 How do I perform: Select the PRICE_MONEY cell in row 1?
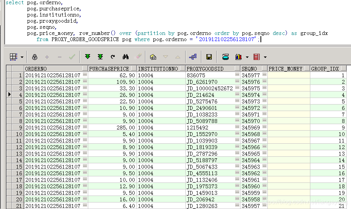pyautogui.click(x=288, y=76)
